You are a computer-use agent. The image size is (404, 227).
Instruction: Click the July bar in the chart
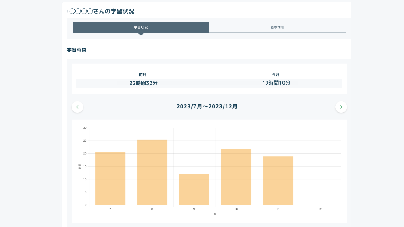110,178
